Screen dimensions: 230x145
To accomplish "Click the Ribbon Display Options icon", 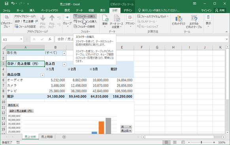I will [194, 4].
